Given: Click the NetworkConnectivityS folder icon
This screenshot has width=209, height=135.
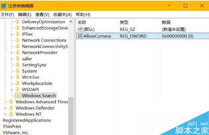Looking at the screenshot, I should tap(18, 47).
